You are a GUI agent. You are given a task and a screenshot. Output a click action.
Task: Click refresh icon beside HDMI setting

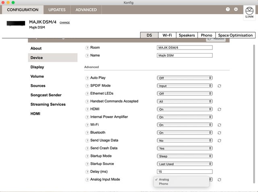pos(219,109)
